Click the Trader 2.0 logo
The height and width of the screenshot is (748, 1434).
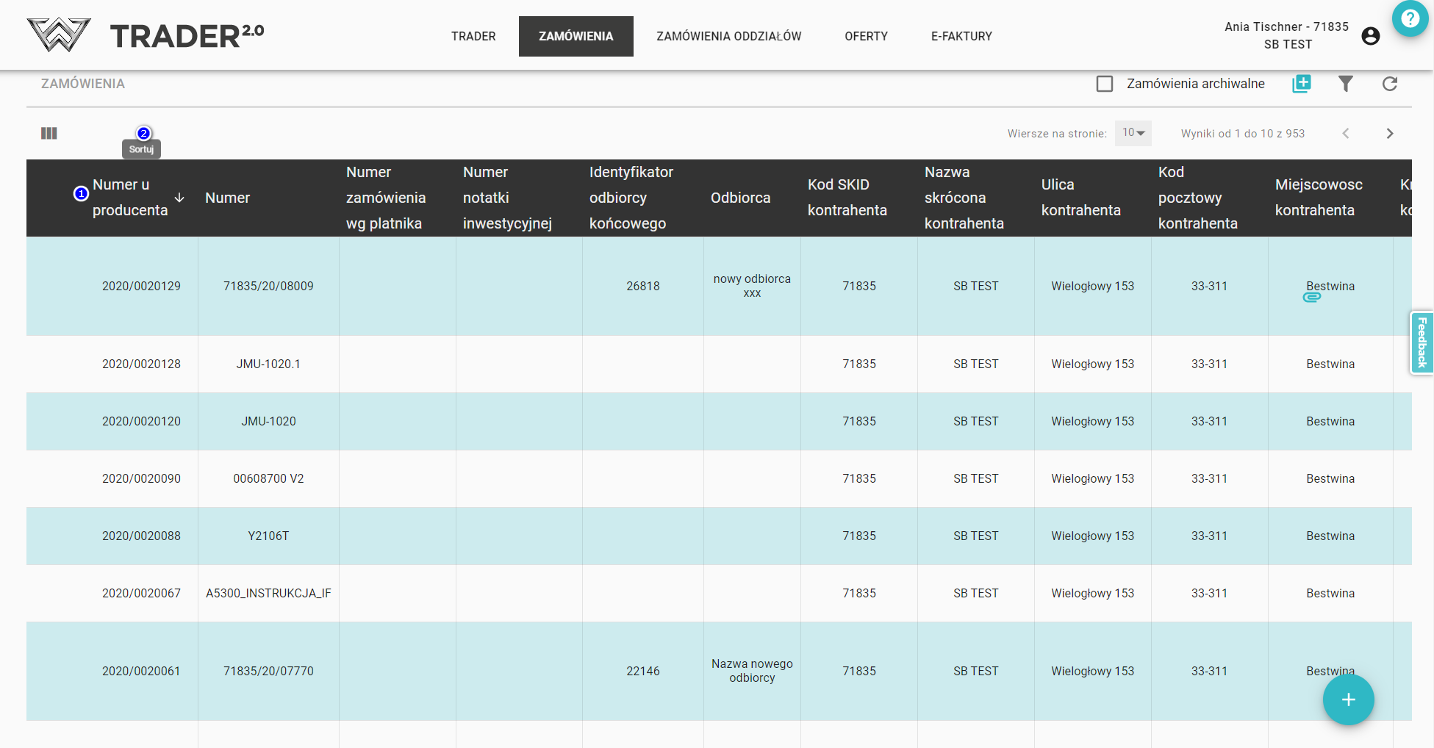146,35
